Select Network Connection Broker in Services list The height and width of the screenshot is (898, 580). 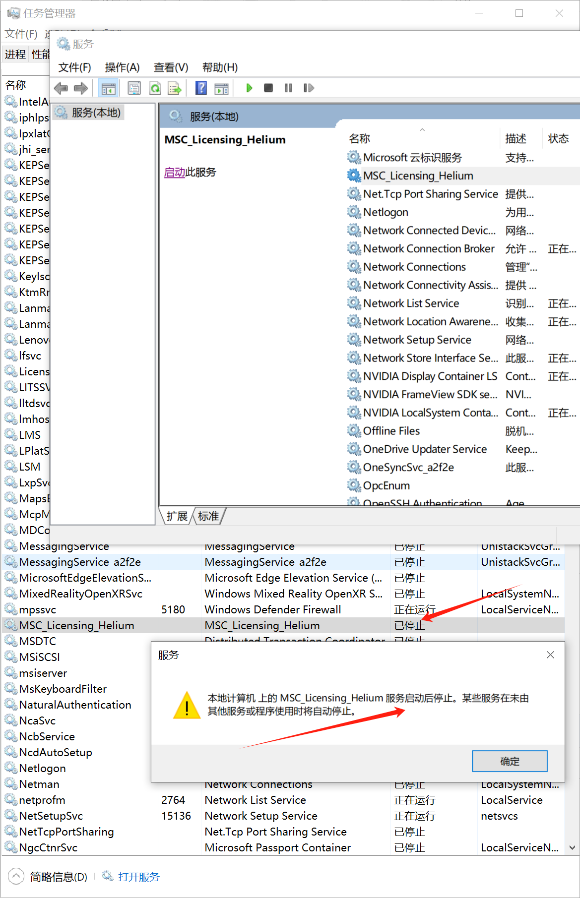(x=462, y=248)
